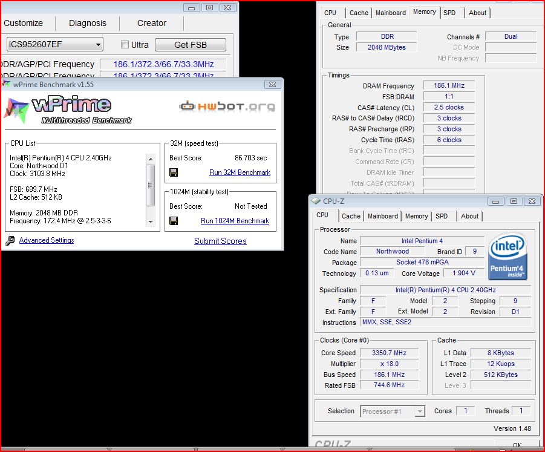545x452 pixels.
Task: Switch to Memory tab in front CPU-Z
Action: click(416, 216)
